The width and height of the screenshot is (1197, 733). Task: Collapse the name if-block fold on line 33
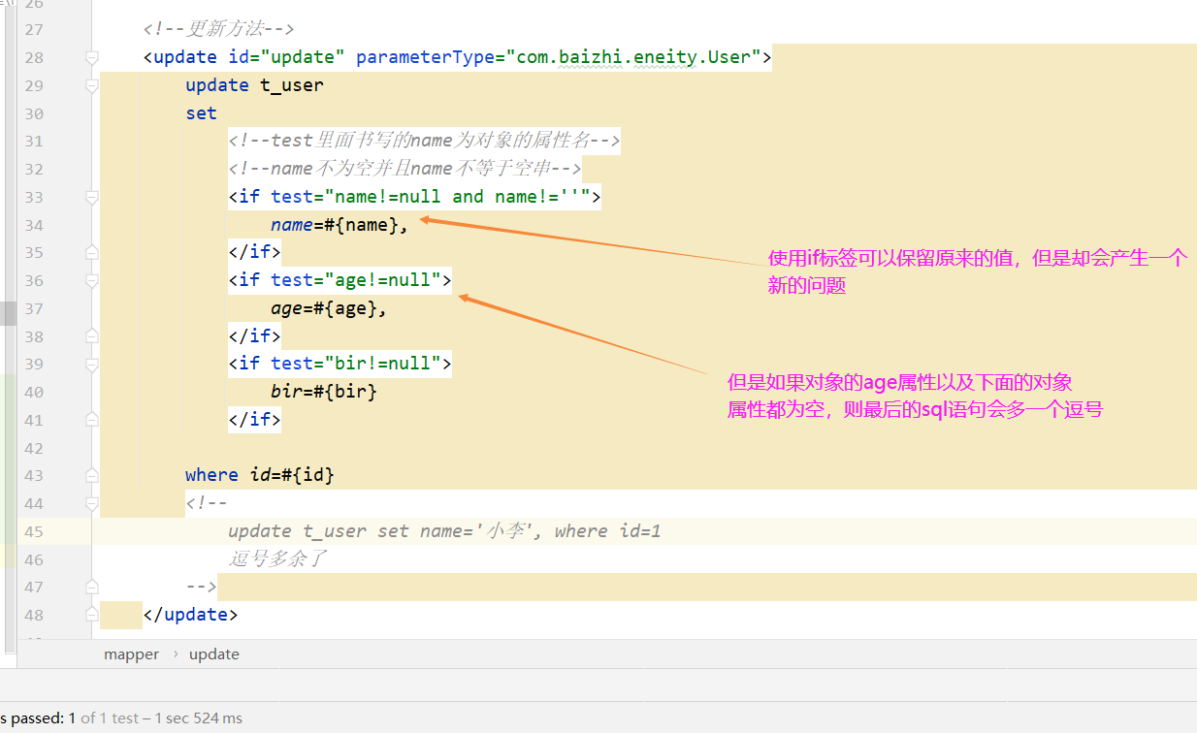[92, 197]
